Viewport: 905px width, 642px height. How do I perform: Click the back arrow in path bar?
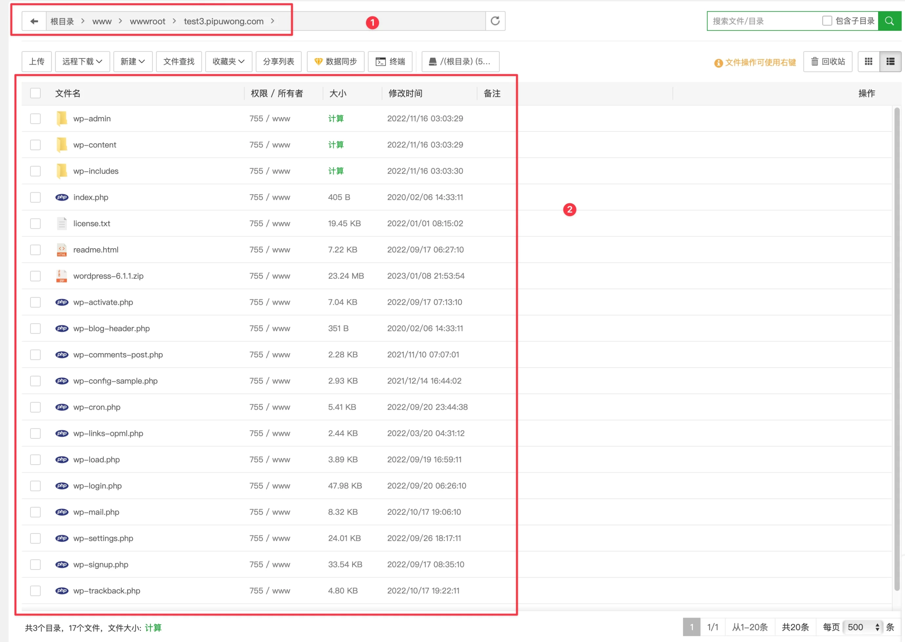click(34, 21)
